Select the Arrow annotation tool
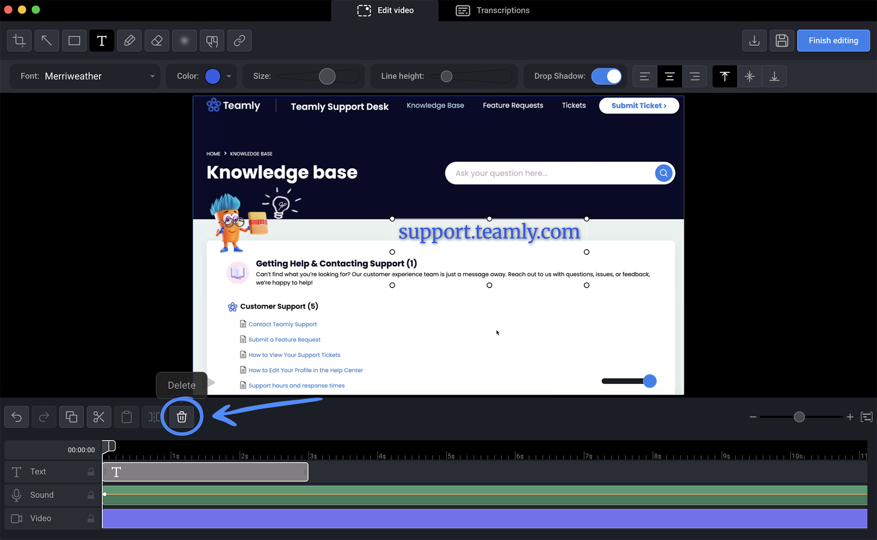The image size is (877, 540). click(46, 40)
